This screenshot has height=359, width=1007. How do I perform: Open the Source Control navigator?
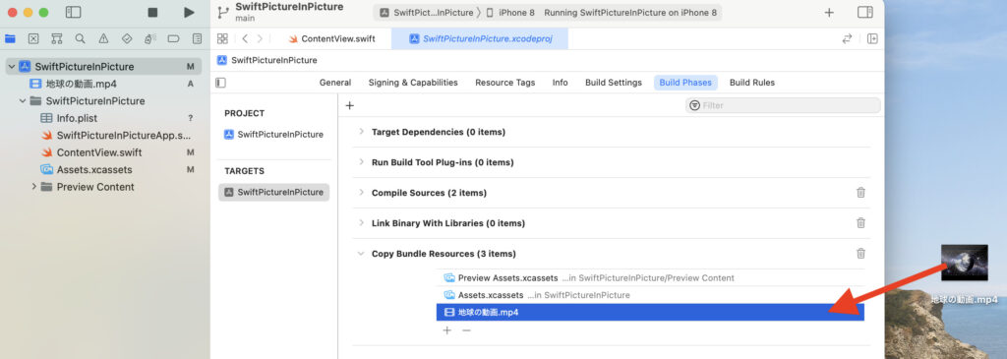(x=33, y=38)
